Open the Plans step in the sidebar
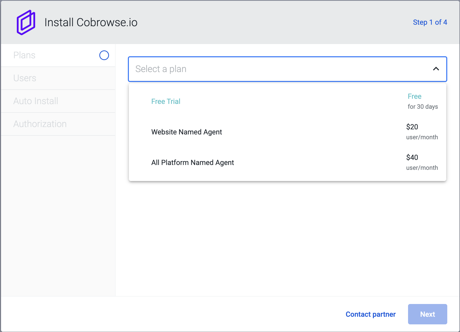Image resolution: width=460 pixels, height=332 pixels. 24,55
